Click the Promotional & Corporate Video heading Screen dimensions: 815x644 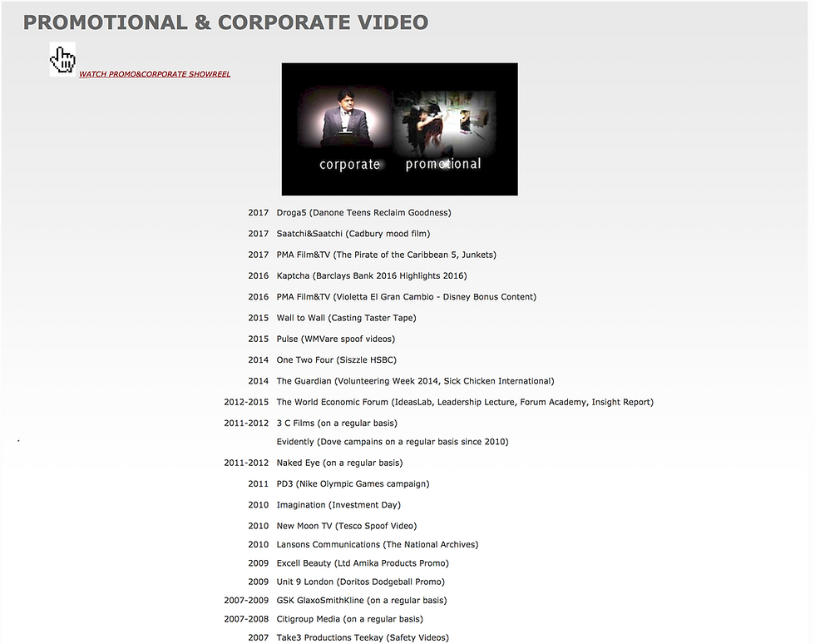coord(225,22)
